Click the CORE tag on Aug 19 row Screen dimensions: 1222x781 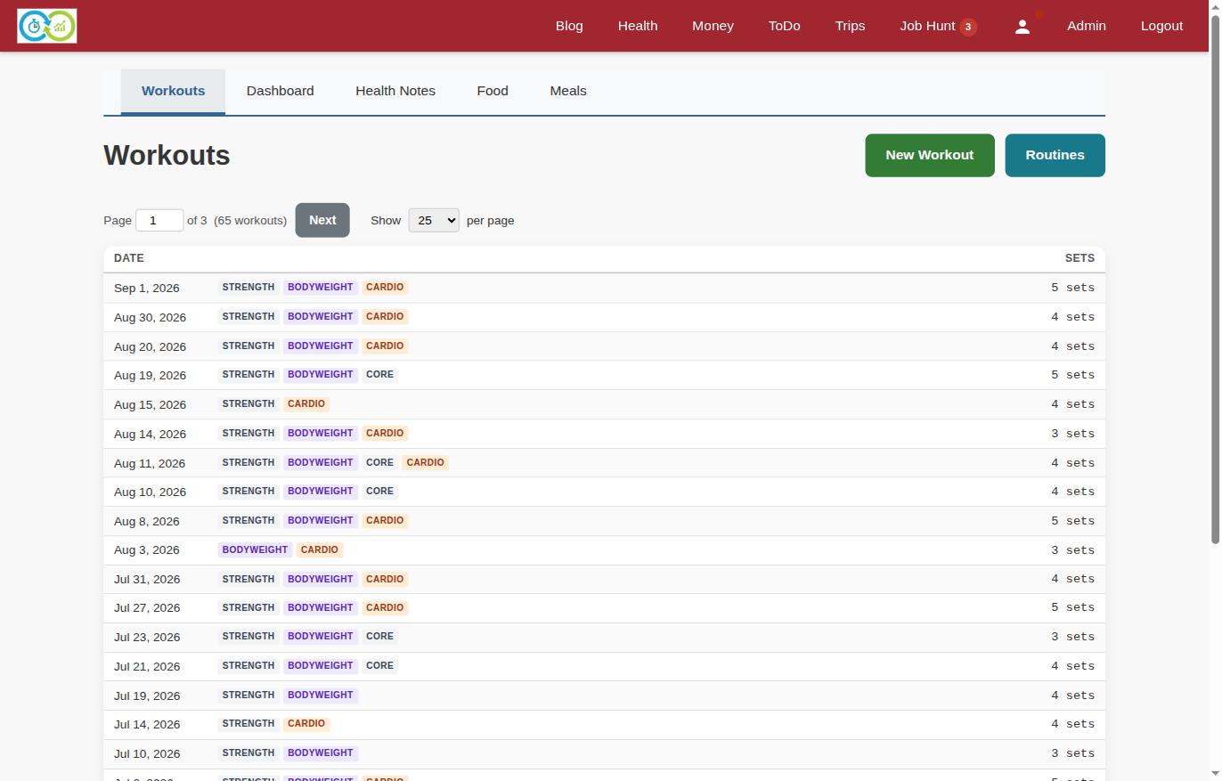379,375
